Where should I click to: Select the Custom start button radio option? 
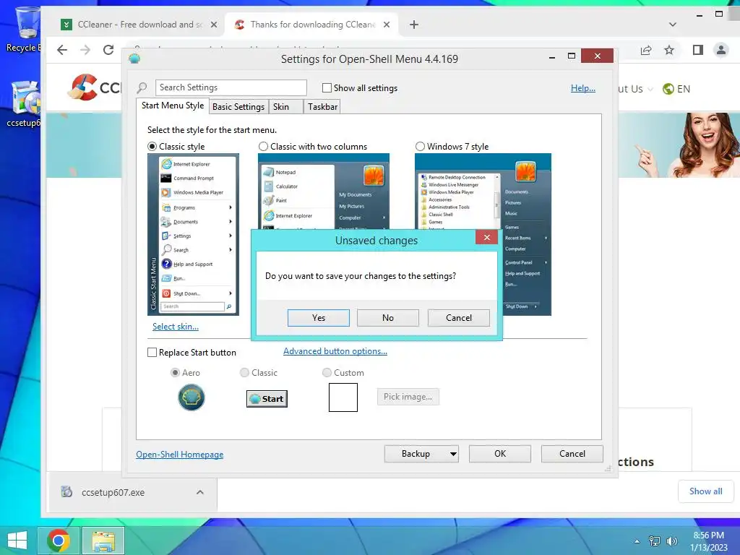pos(327,372)
